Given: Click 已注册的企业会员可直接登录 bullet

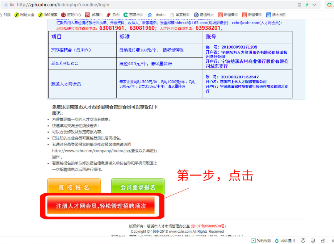Looking at the screenshot, I should (x=87, y=138).
